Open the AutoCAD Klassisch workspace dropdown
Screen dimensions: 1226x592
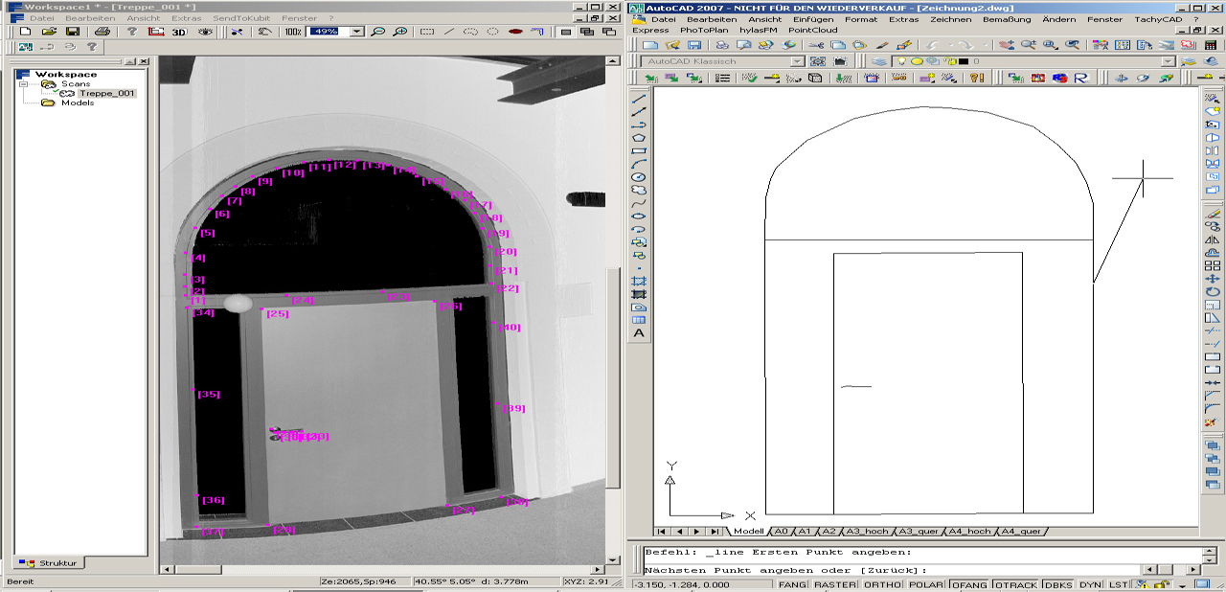[797, 61]
